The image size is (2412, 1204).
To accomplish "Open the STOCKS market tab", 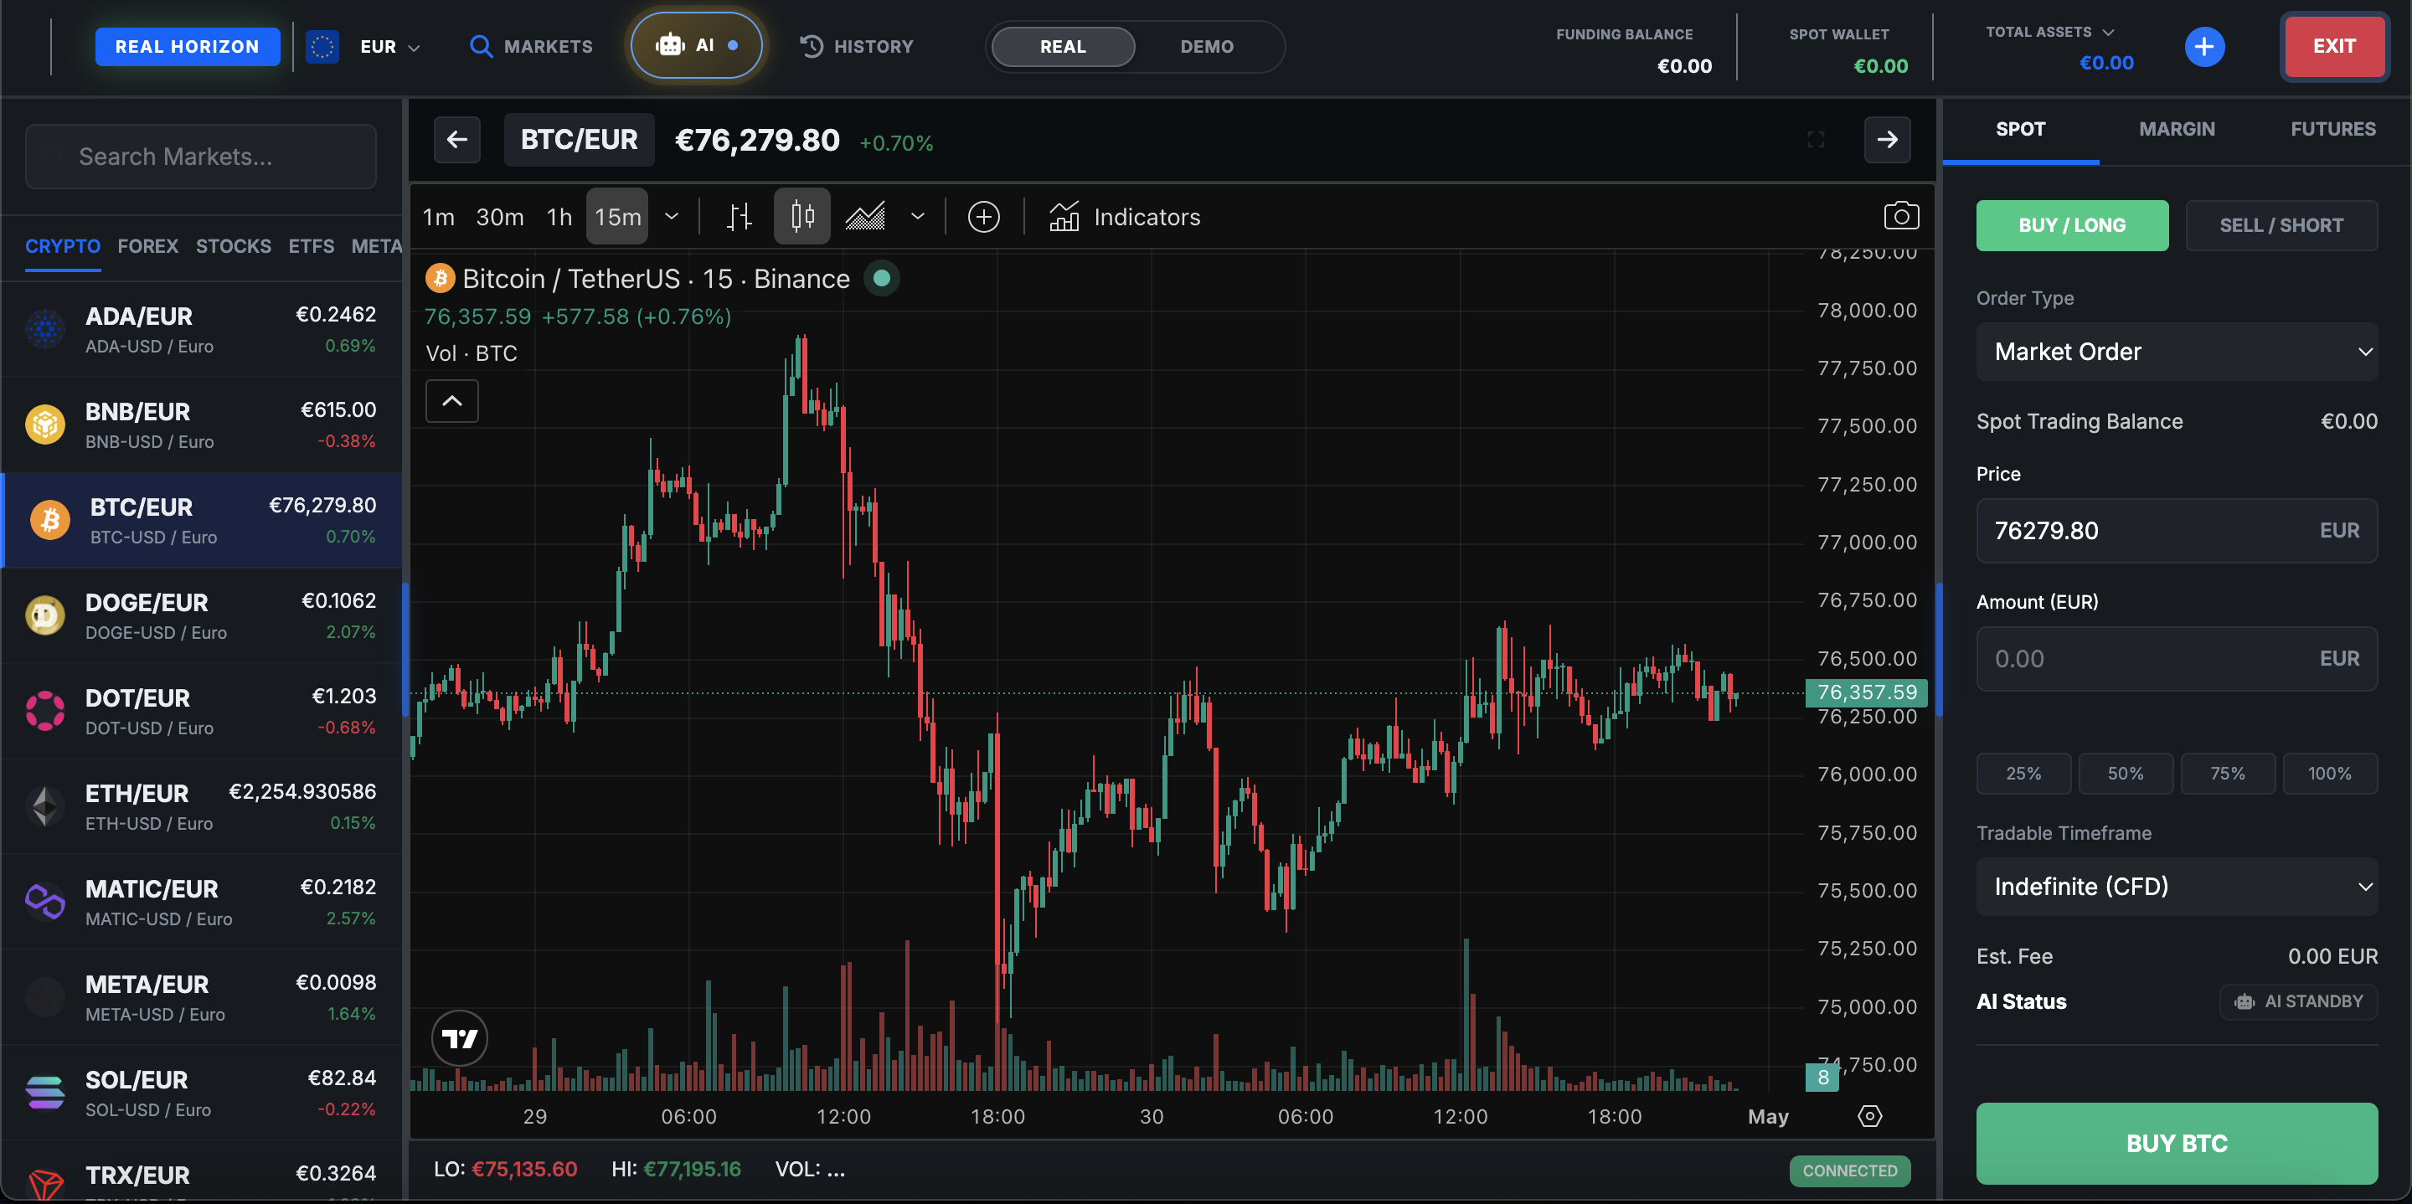I will pyautogui.click(x=233, y=246).
